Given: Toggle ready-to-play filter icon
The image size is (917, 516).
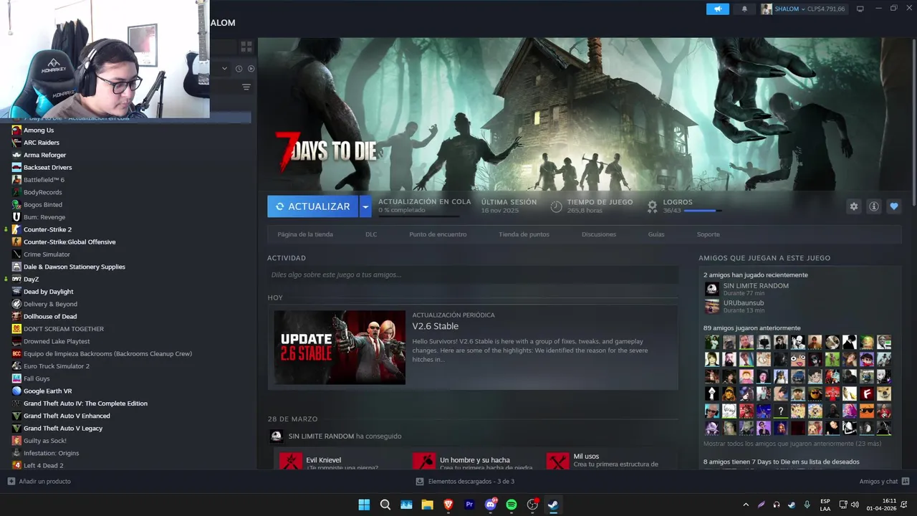Looking at the screenshot, I should [x=251, y=69].
